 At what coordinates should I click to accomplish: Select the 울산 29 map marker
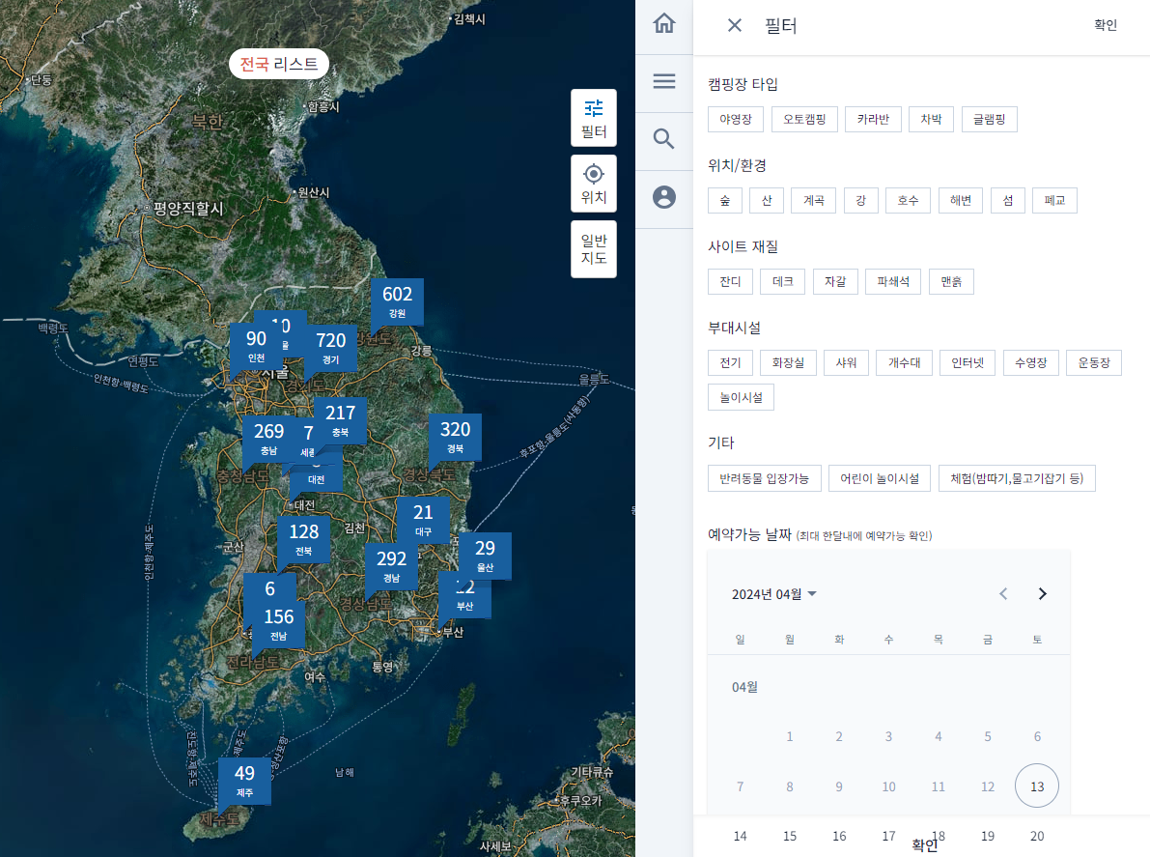coord(485,556)
